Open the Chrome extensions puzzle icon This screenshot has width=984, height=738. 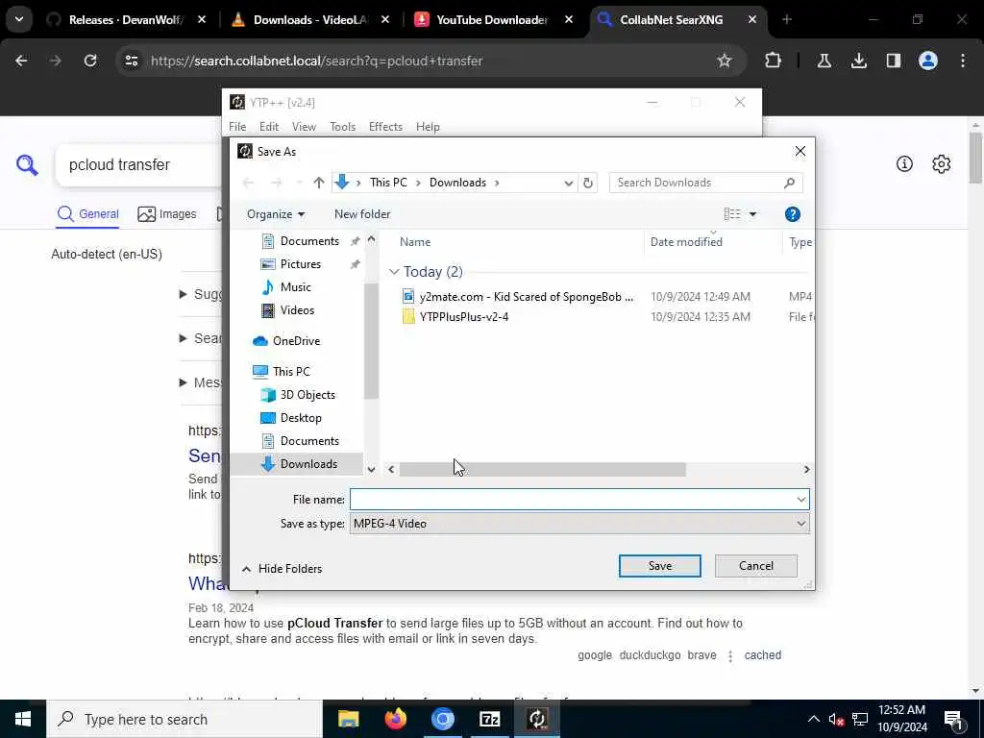[x=774, y=61]
